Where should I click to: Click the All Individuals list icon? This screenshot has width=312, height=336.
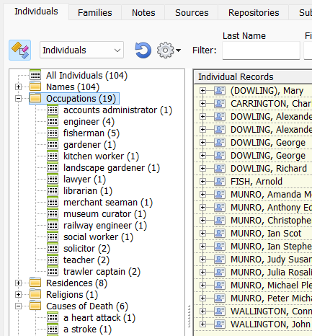point(35,75)
